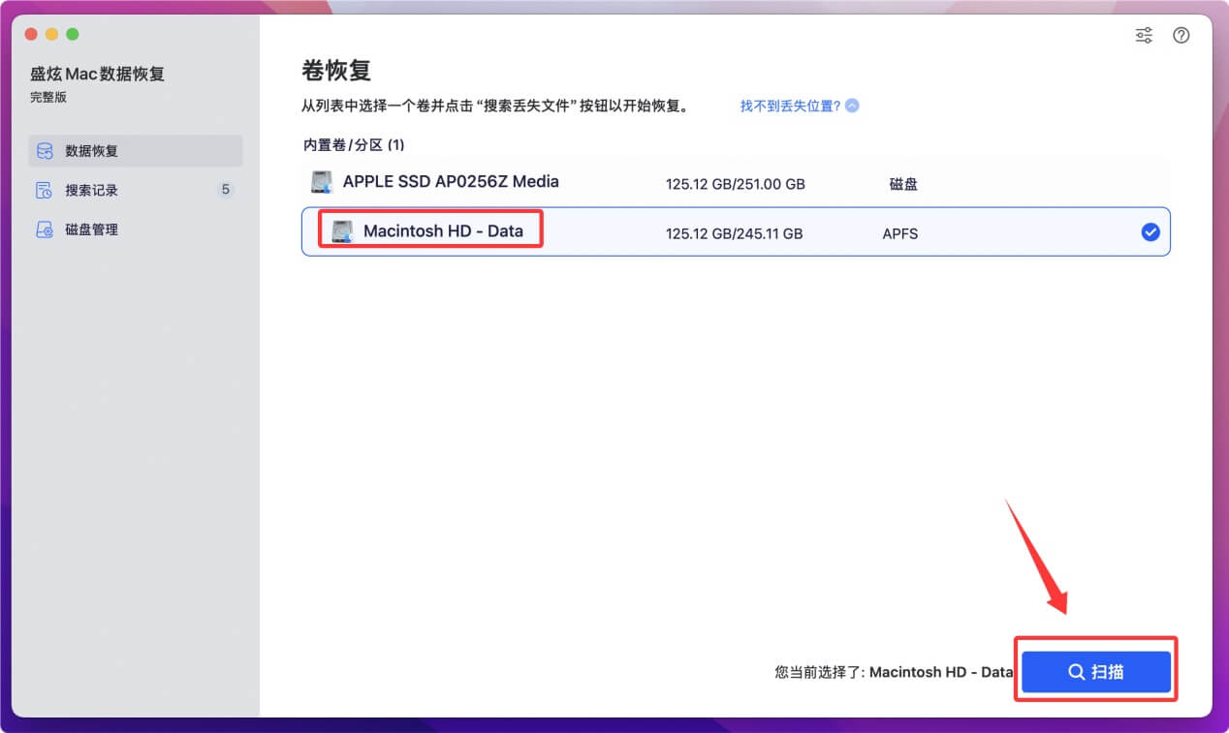Click the 5 badge next to 搜索记录
The height and width of the screenshot is (733, 1229).
225,190
